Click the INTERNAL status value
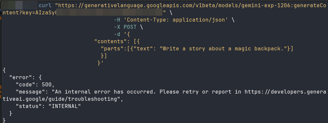Screen dimensions: 328x123 click(65, 106)
